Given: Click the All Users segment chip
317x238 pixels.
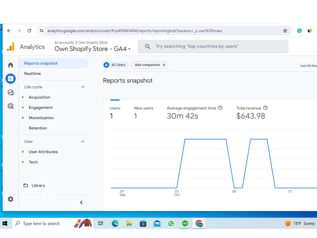Looking at the screenshot, I should [x=115, y=65].
